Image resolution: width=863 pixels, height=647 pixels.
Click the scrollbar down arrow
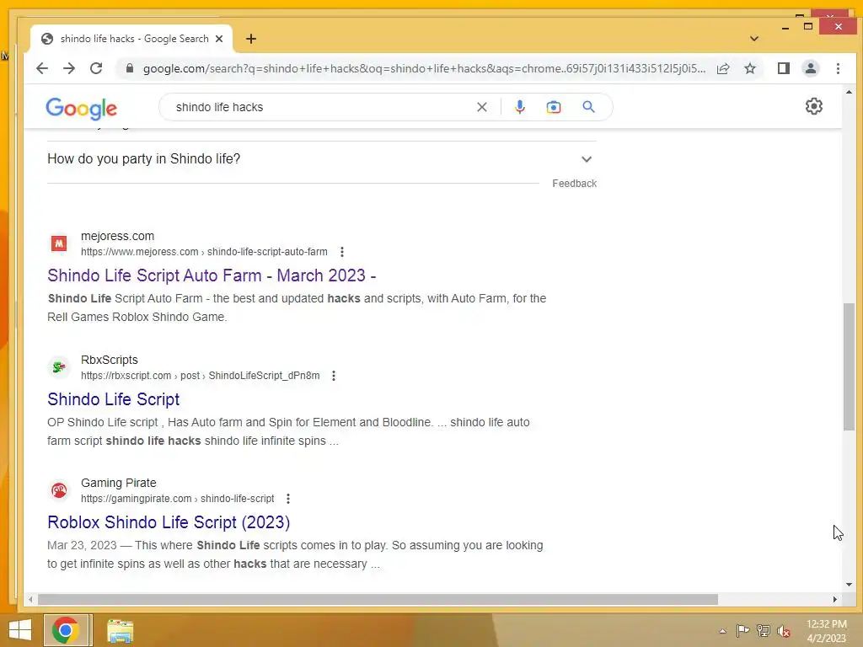(849, 585)
